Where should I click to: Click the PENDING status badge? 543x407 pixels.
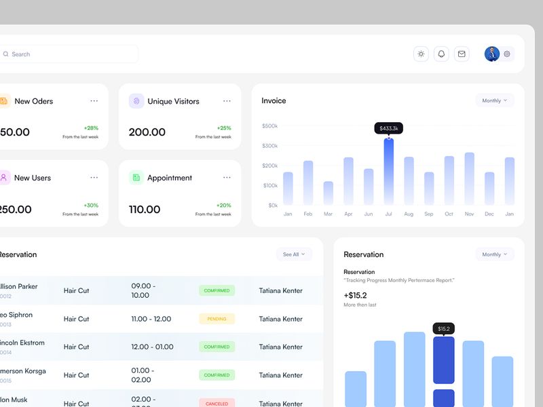point(217,319)
